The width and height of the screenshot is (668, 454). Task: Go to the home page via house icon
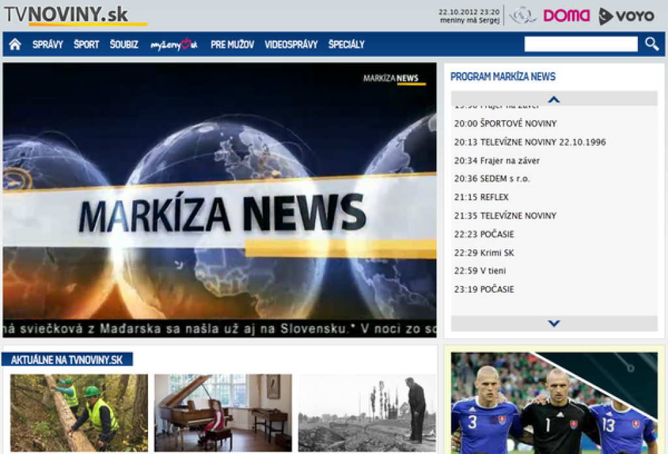click(x=15, y=44)
